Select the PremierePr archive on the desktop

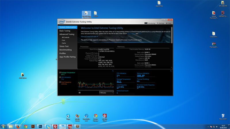(214, 45)
